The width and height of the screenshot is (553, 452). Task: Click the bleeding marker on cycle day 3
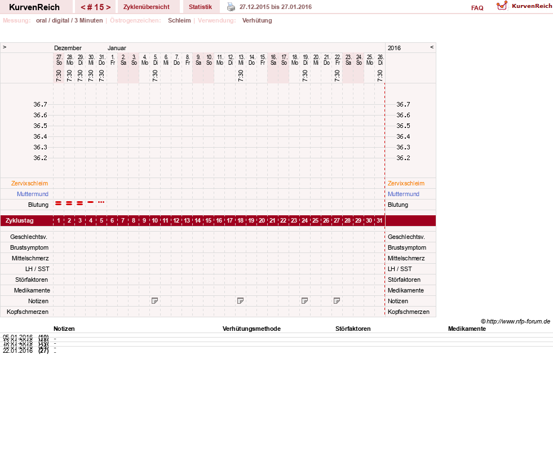(x=79, y=203)
